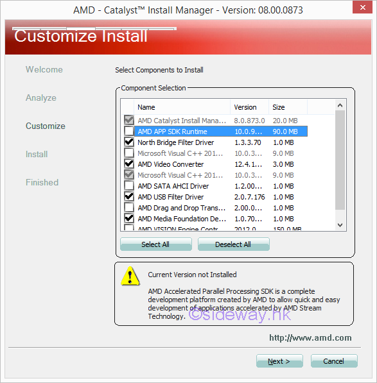This screenshot has width=377, height=383.
Task: Toggle the AMD Catalyst Install Manager checkbox
Action: 129,120
